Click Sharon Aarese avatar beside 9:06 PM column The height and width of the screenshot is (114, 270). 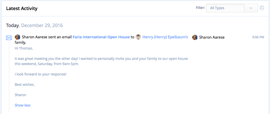pos(195,37)
